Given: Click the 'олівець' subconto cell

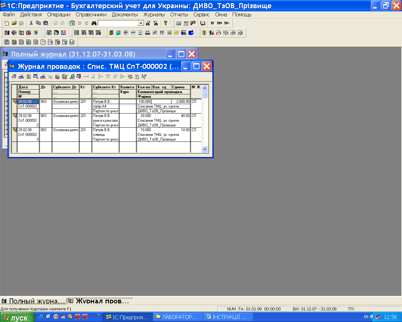Looking at the screenshot, I should (x=106, y=135).
